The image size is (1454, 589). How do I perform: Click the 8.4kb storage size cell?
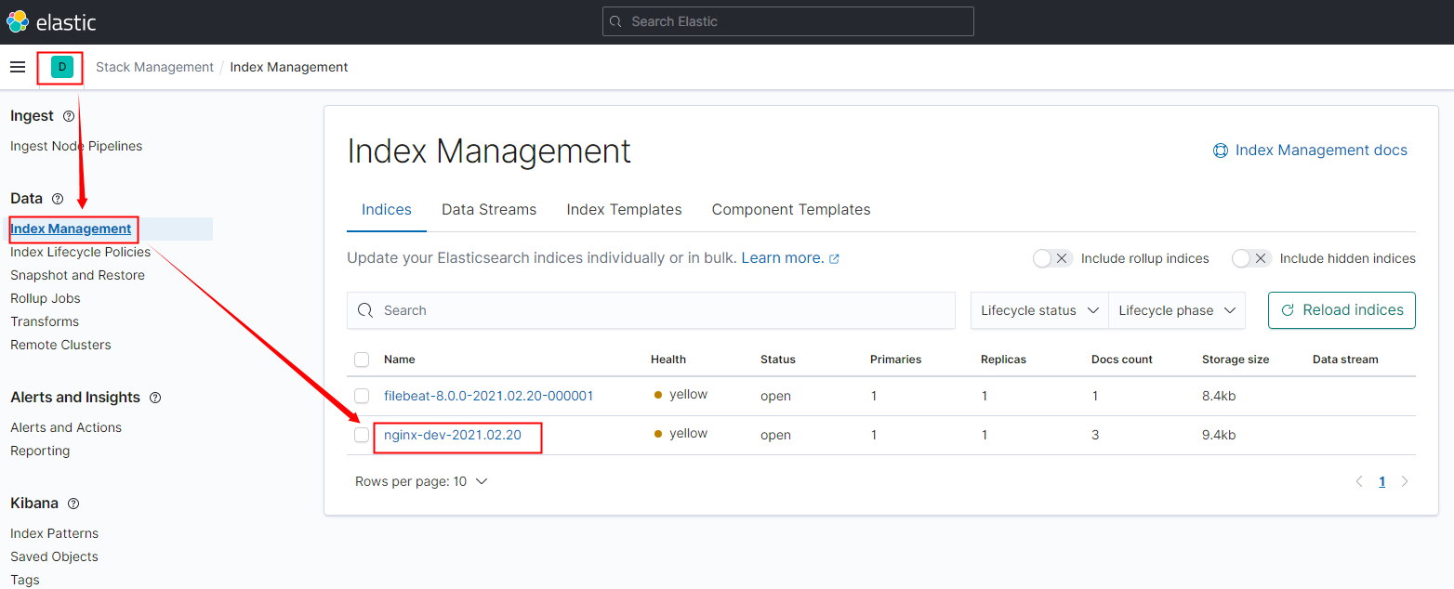pyautogui.click(x=1219, y=396)
